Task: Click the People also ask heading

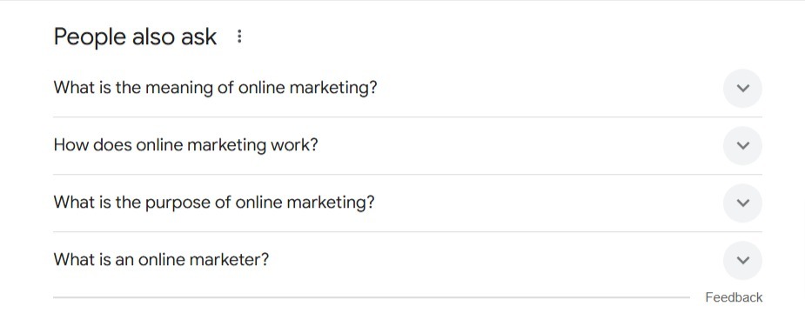Action: [x=135, y=37]
